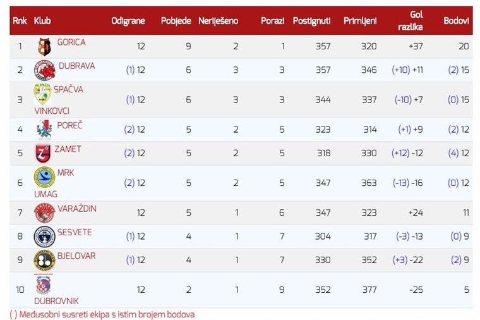Sort table by Bodovi column header
The image size is (480, 320).
tap(456, 21)
